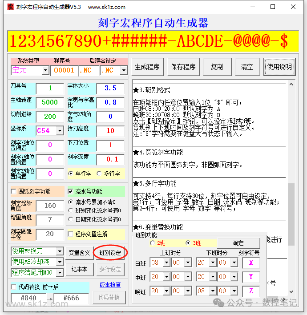Image resolution: width=307 pixels, height=315 pixels.
Task: Select 班别变化流水号清0 option
Action: tap(71, 210)
